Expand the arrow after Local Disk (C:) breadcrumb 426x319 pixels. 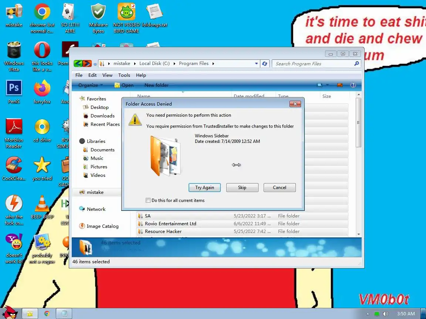pos(175,64)
